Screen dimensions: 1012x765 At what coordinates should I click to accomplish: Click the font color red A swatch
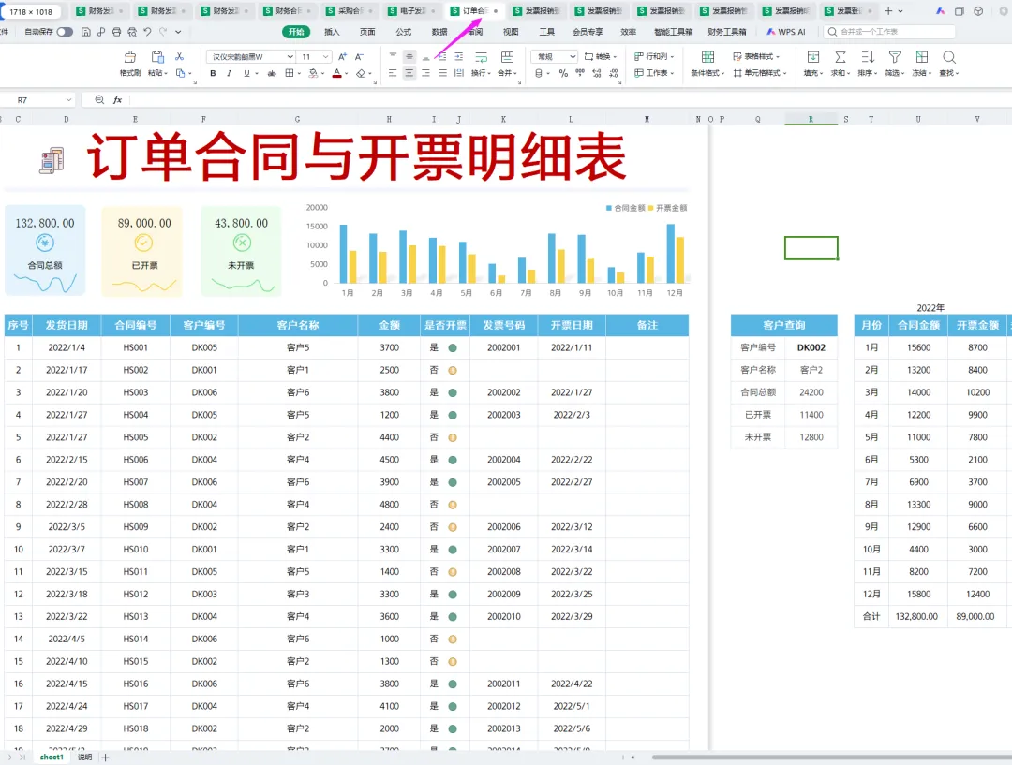pyautogui.click(x=337, y=74)
